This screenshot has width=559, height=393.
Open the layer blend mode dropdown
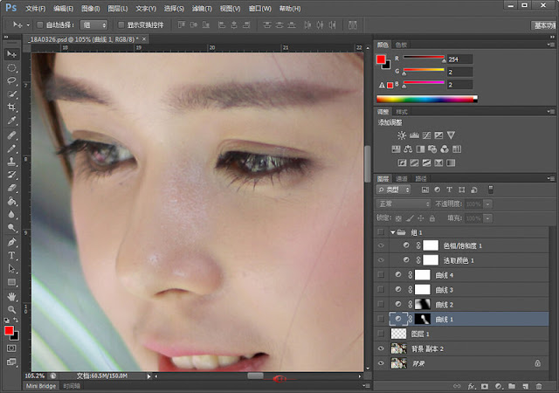pyautogui.click(x=404, y=204)
